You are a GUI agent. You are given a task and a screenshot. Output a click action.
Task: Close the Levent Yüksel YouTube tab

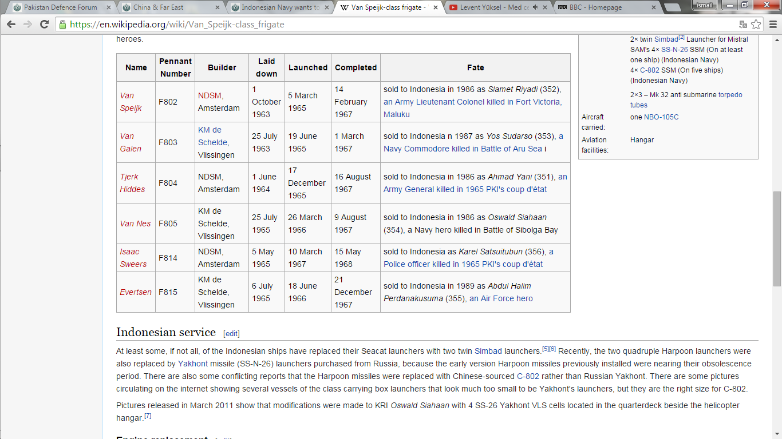[x=546, y=7]
